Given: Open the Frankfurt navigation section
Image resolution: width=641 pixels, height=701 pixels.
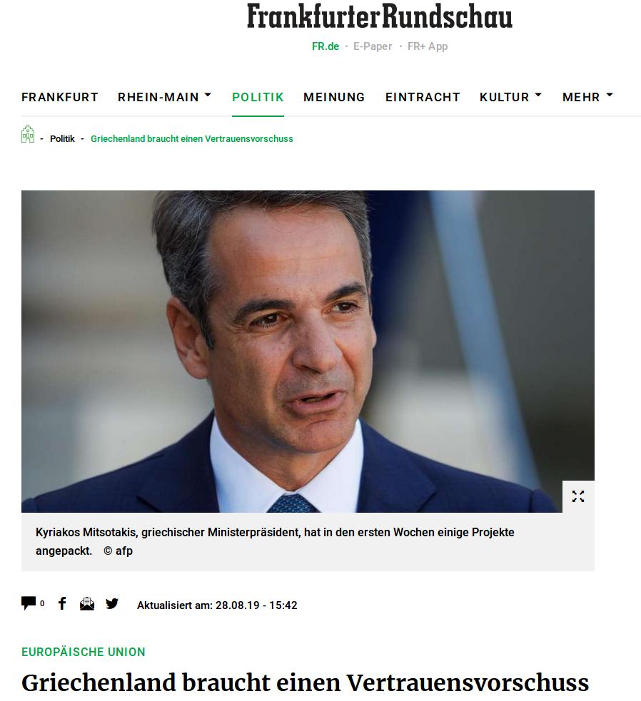Looking at the screenshot, I should pos(60,97).
